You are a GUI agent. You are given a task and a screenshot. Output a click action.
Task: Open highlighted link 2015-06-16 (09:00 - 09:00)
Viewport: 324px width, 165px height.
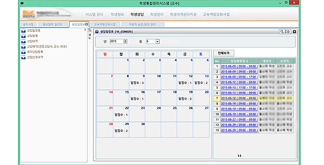(x=239, y=98)
